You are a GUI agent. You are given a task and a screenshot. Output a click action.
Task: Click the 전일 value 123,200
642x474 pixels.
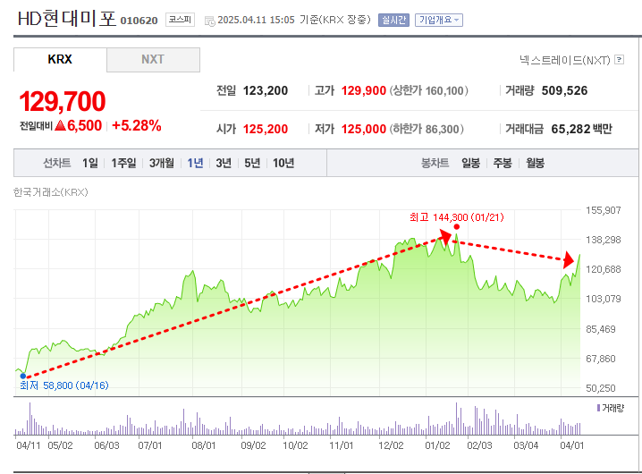click(266, 90)
